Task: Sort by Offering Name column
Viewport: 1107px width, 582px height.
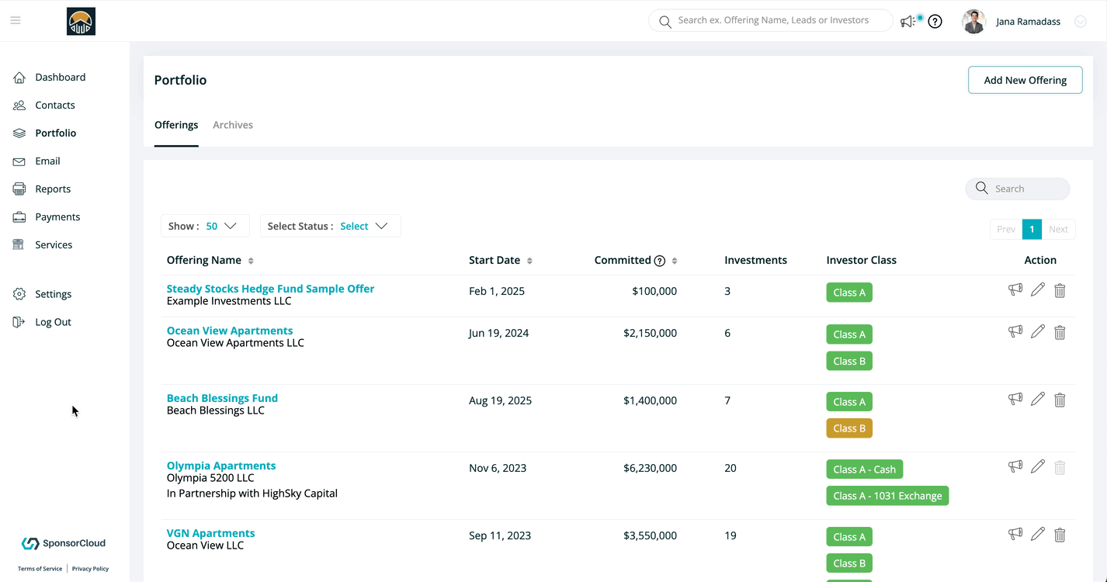Action: click(251, 261)
